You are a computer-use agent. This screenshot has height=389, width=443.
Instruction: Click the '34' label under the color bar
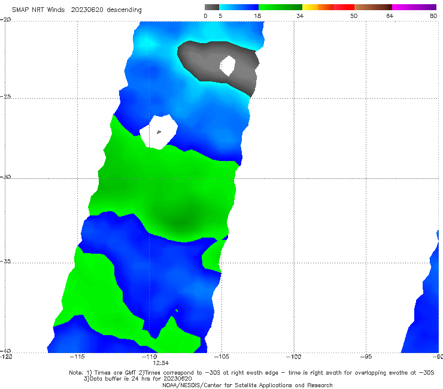tap(300, 16)
